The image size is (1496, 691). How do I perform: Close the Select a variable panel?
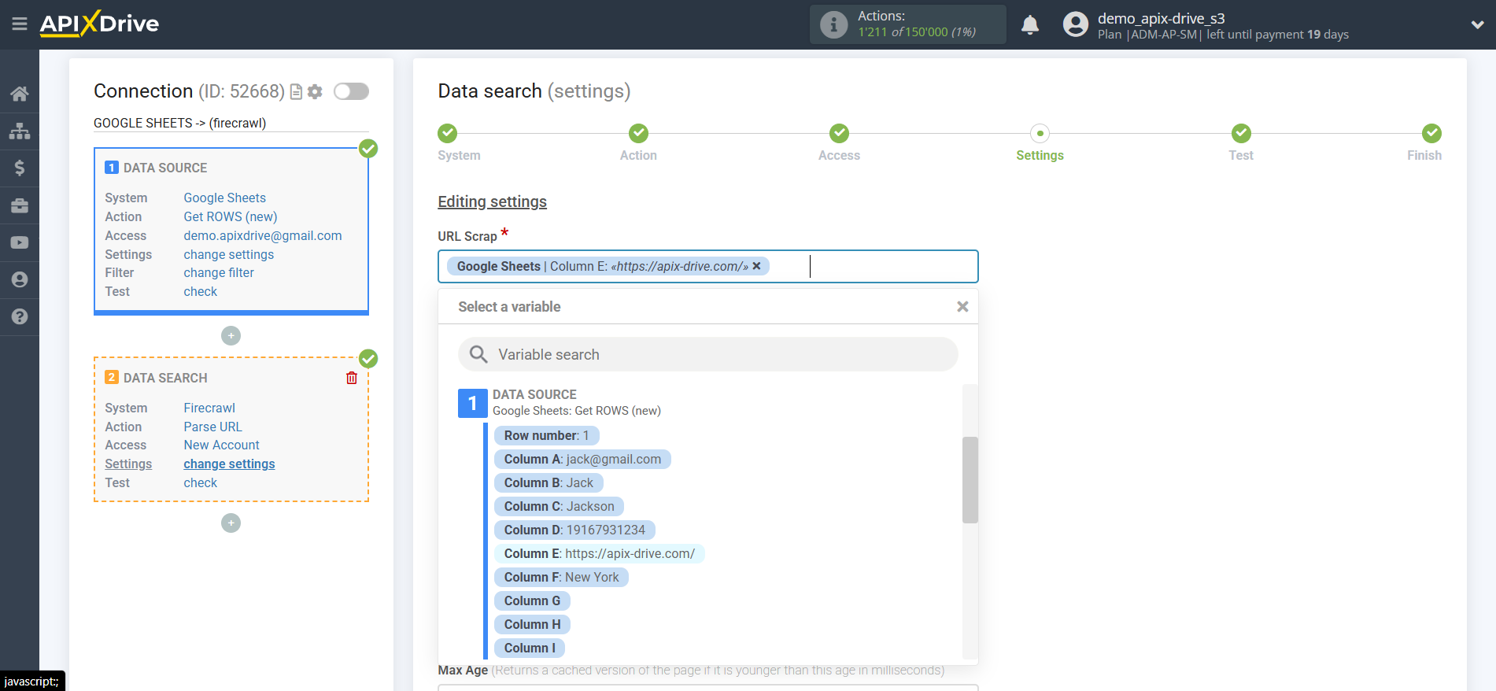(962, 307)
